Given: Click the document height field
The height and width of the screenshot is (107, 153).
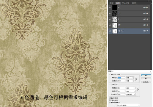Looking at the screenshot, I should [x=121, y=91].
